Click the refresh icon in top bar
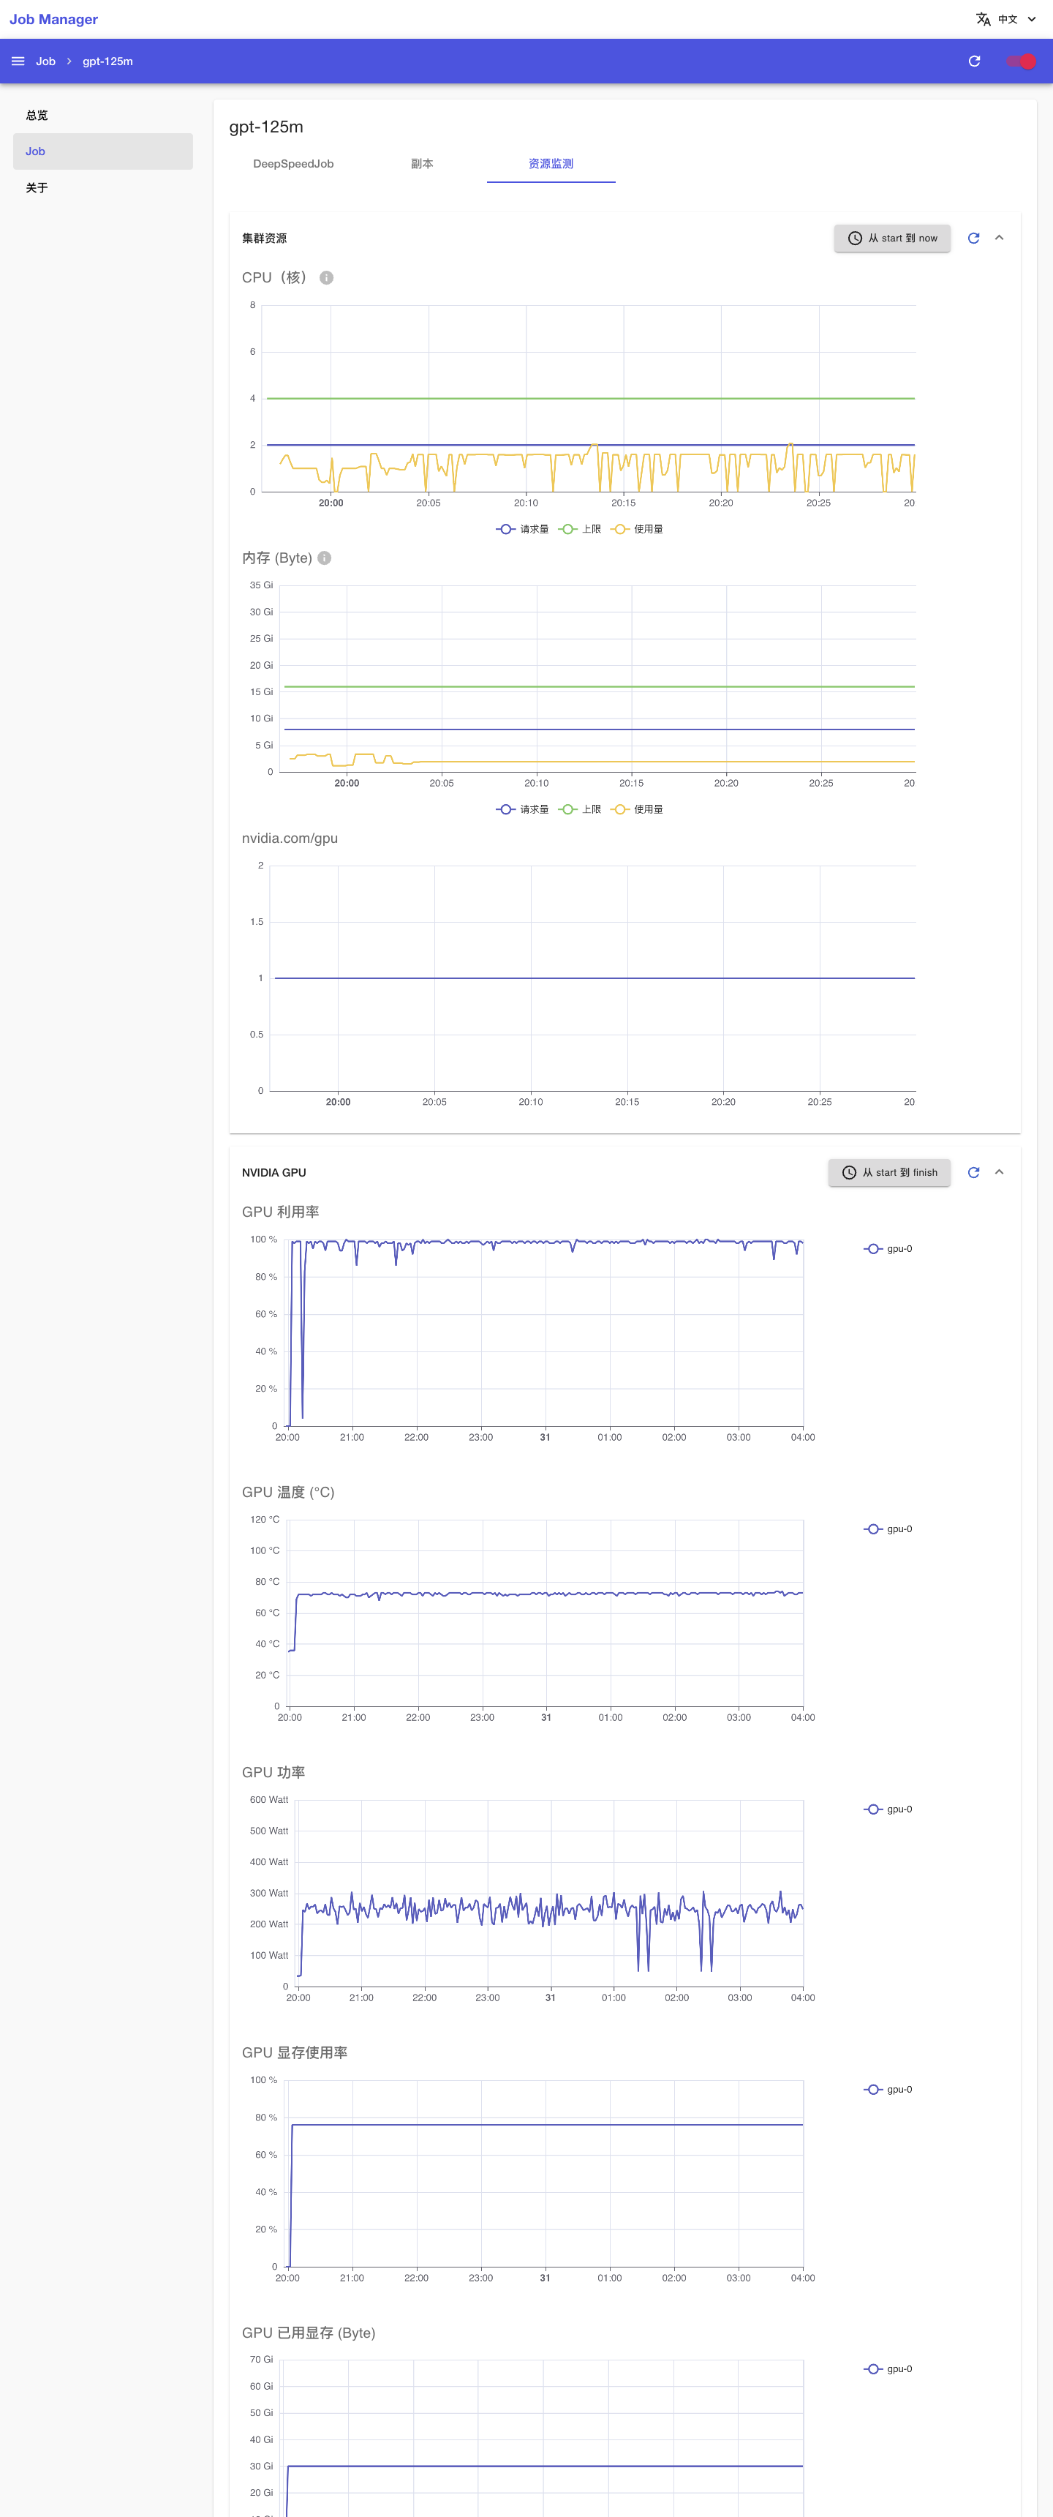This screenshot has height=2517, width=1053. click(974, 61)
